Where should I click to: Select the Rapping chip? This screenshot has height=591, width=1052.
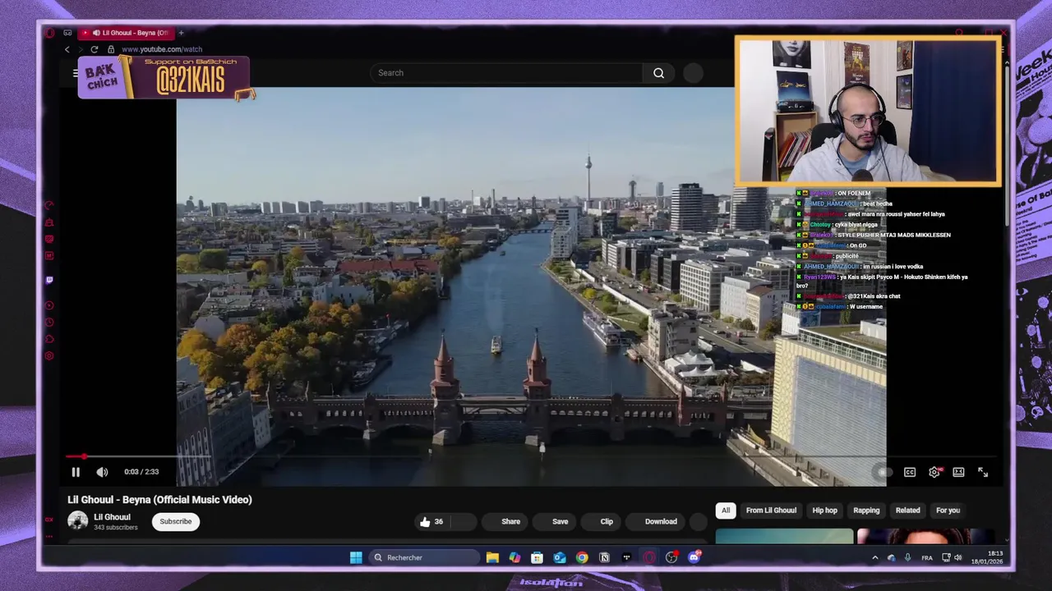[x=866, y=511]
